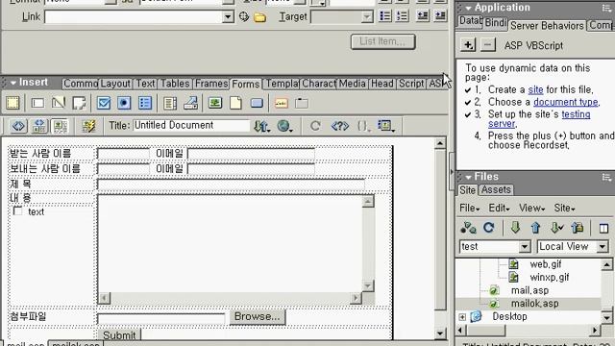
Task: Open the Application panel options menu
Action: [606, 8]
